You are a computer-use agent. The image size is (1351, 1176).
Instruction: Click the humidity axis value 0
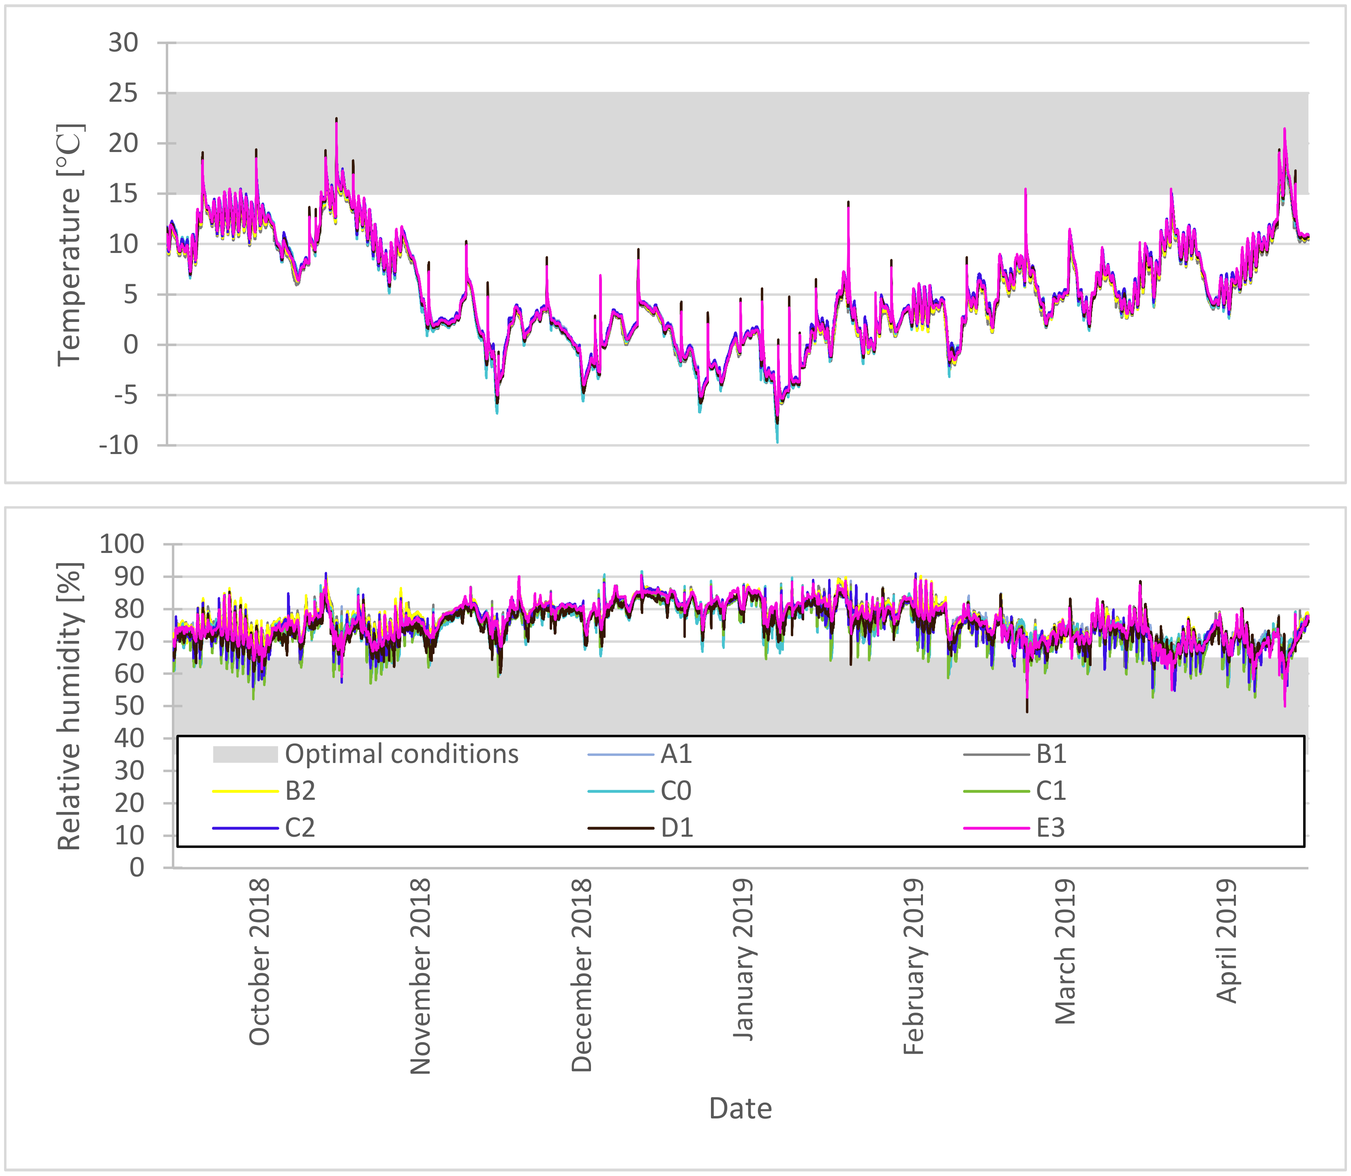coord(137,868)
